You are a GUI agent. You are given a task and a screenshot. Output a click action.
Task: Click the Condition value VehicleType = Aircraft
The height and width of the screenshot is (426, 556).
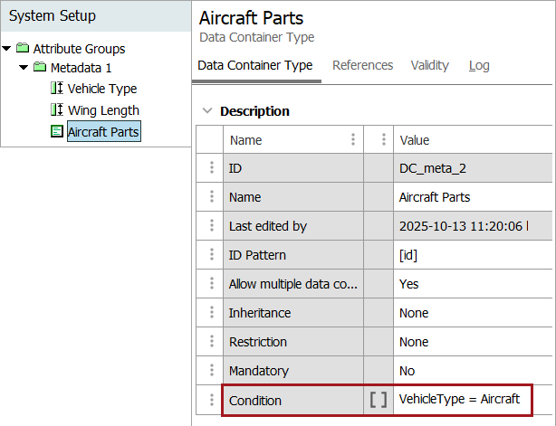click(459, 400)
